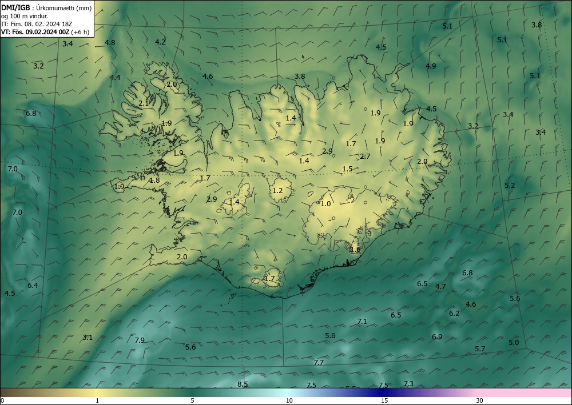Select the 4.4 map value
Image resolution: width=572 pixels, height=405 pixels.
[115, 77]
